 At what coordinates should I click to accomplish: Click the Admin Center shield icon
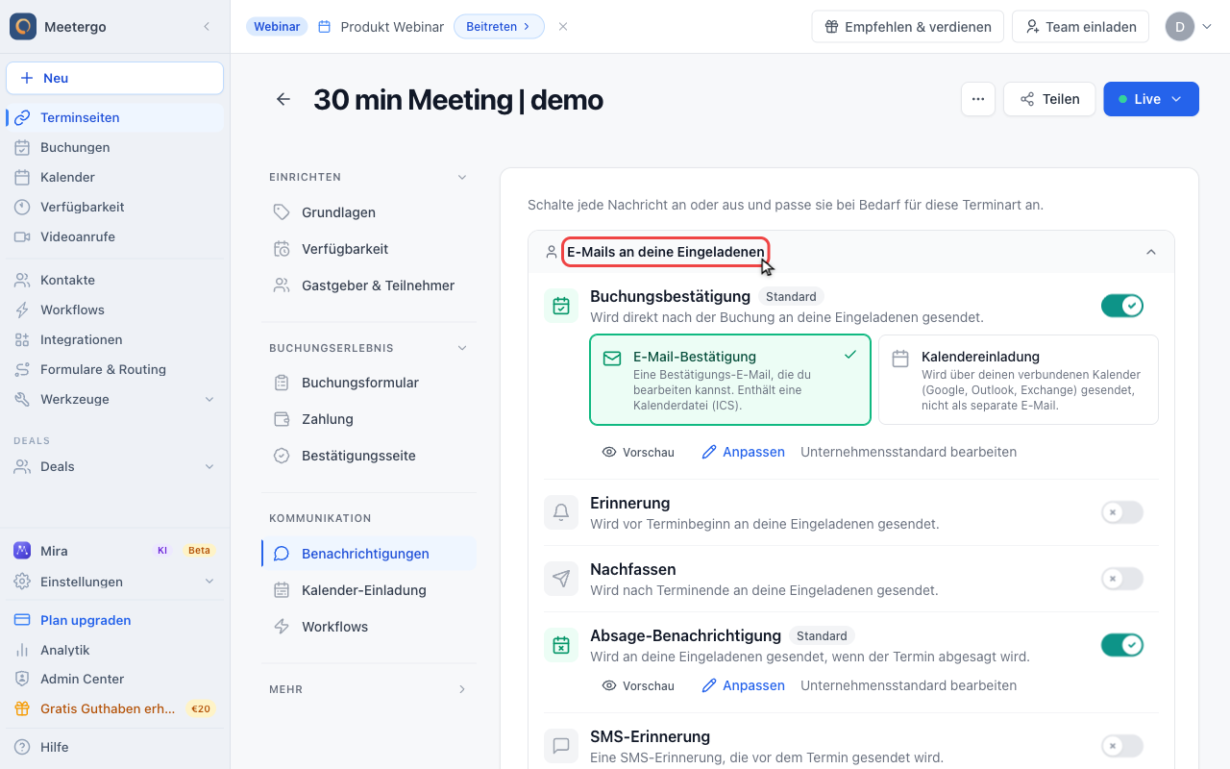22,679
